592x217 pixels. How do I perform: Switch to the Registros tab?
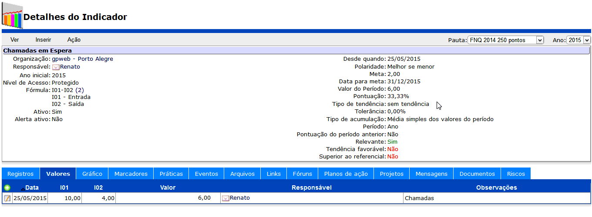20,174
